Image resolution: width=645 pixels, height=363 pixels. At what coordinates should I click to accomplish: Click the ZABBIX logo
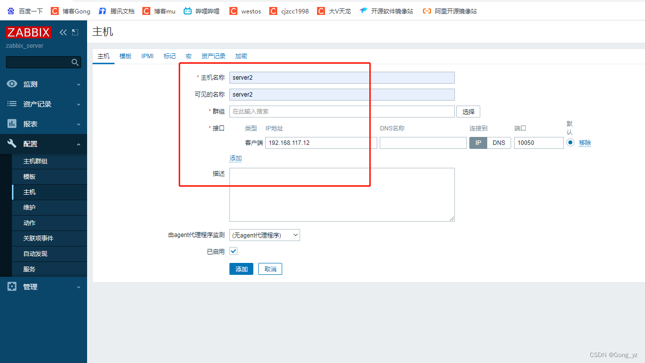(x=28, y=32)
